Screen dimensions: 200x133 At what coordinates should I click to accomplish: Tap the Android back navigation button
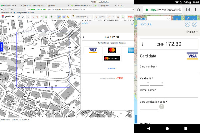click(x=149, y=129)
